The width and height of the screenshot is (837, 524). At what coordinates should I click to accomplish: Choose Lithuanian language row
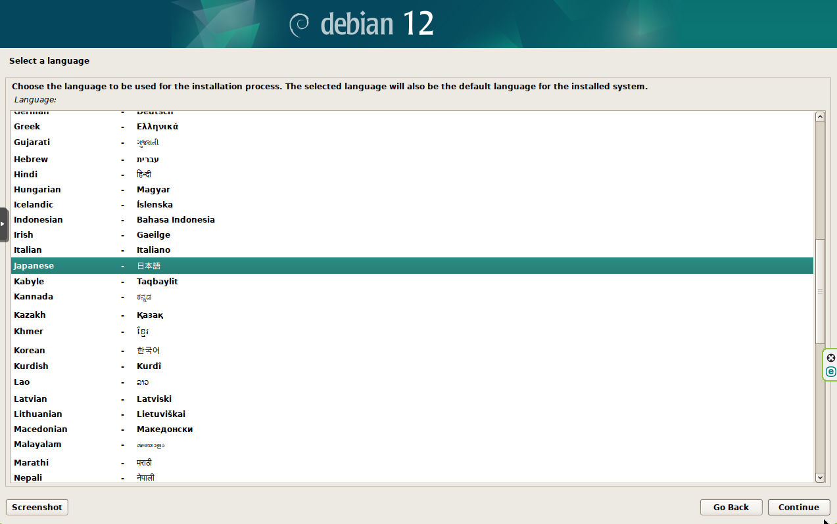tap(38, 414)
